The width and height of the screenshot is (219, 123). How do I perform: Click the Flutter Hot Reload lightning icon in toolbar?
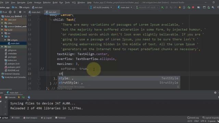coord(180,8)
